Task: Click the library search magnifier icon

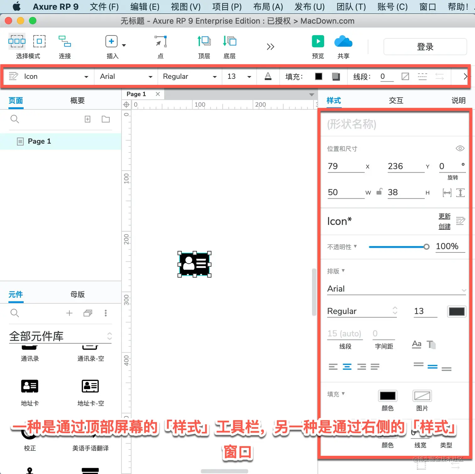Action: (x=15, y=313)
